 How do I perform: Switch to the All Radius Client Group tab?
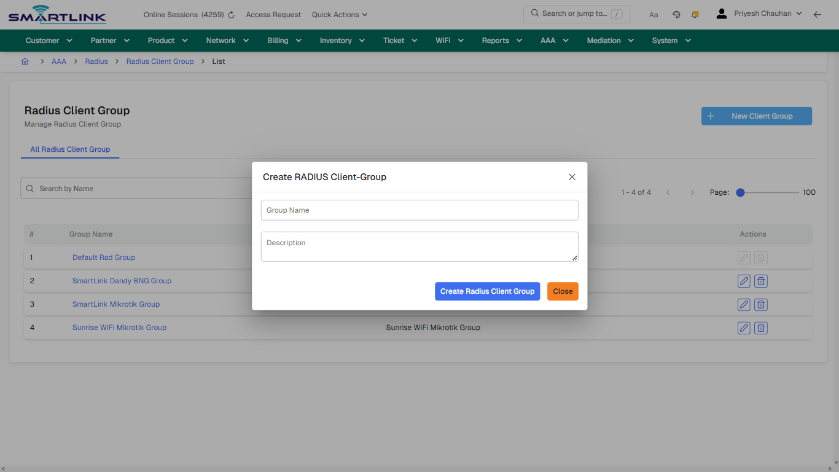pos(70,149)
